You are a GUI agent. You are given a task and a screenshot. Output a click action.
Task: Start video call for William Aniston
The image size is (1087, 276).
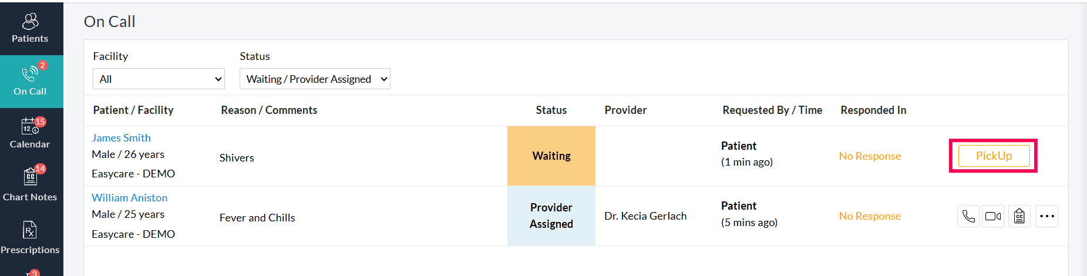(x=993, y=216)
